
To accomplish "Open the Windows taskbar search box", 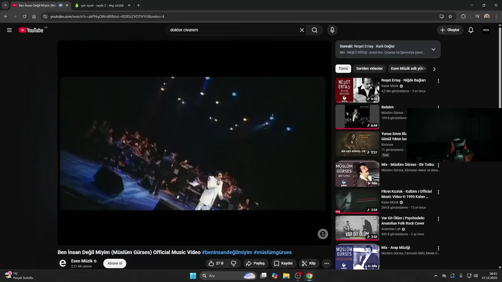I will pos(229,276).
